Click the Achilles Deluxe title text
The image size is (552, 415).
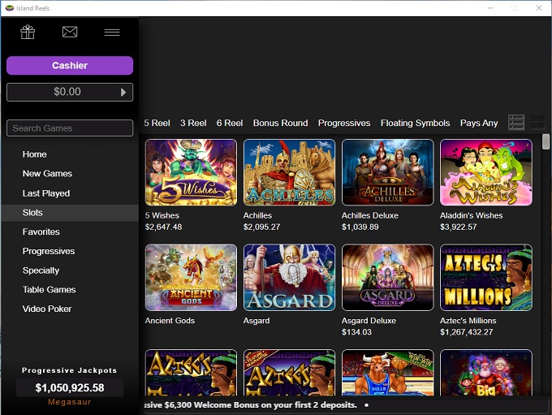(x=370, y=215)
